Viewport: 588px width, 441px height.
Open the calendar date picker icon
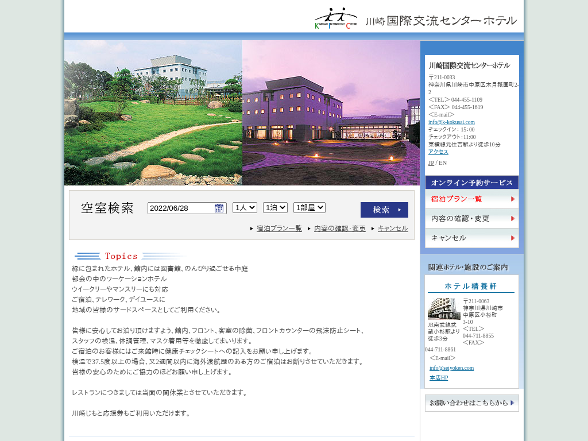(219, 208)
